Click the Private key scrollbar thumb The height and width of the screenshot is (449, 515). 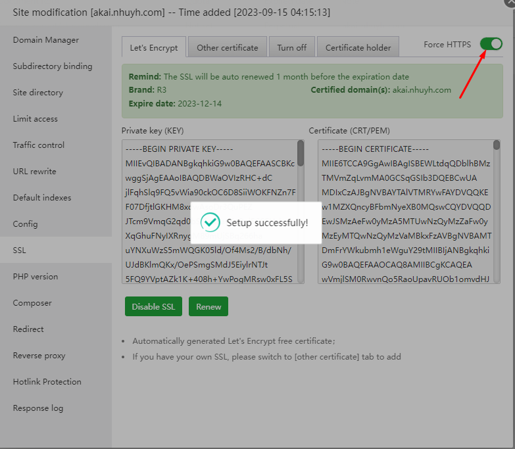(301, 153)
